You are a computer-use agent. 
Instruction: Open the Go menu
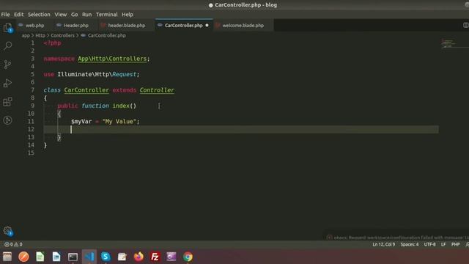(75, 15)
